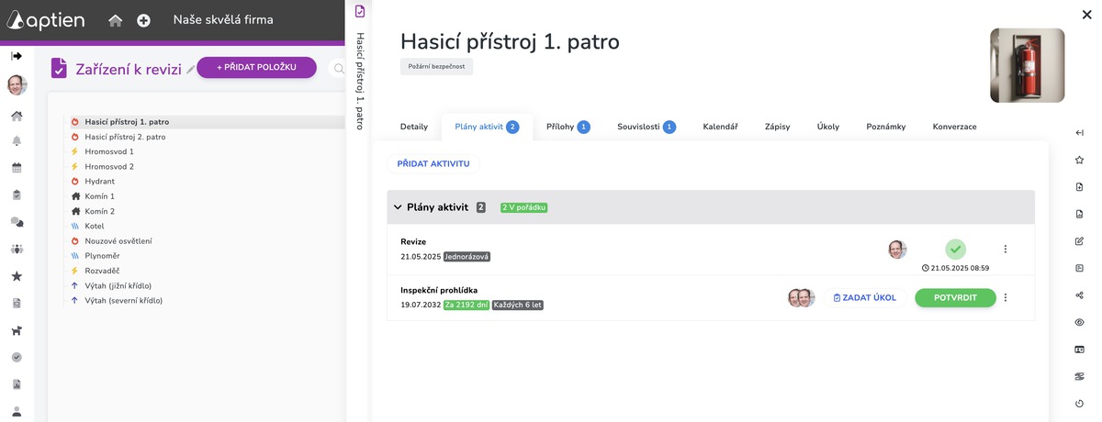Toggle the eye icon in right toolbar
Image resolution: width=1102 pixels, height=422 pixels.
tap(1079, 322)
